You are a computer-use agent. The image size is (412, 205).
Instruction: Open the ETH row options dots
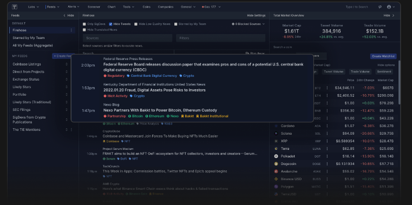327,96
